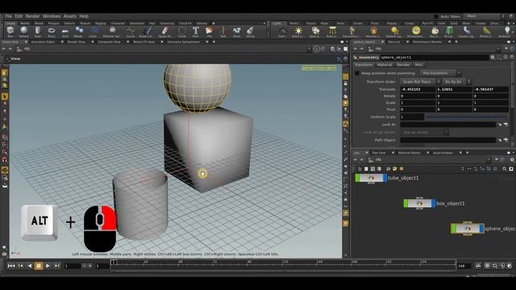516x290 pixels.
Task: Switch to the Animation Editor tab
Action: coord(43,42)
